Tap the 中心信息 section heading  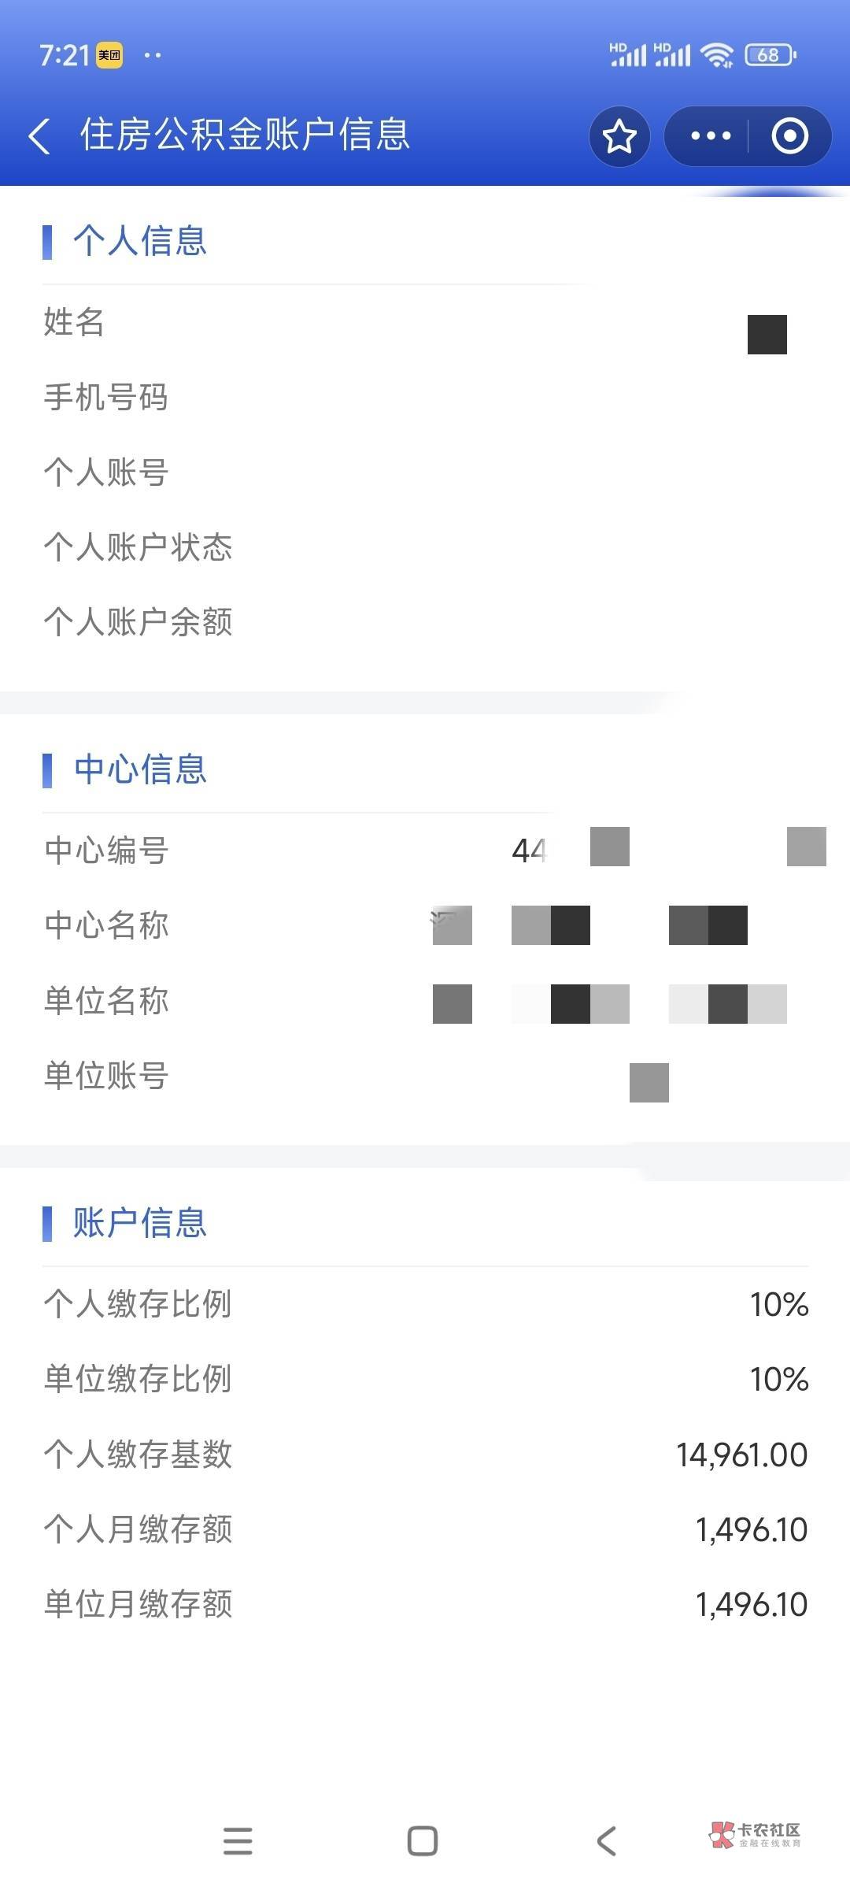(140, 769)
